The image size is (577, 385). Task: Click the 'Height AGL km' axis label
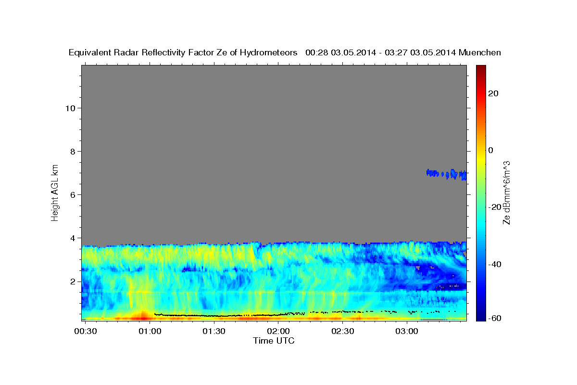coord(55,192)
